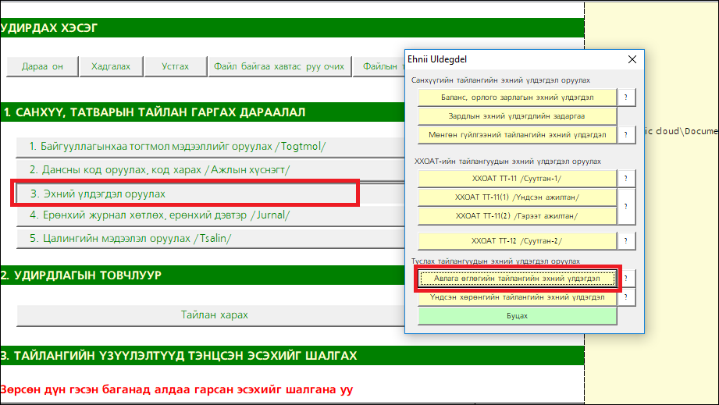
Task: Select ХХОАТ ТТ-11(2) /Гэрээт ажилтан/
Action: coord(517,216)
